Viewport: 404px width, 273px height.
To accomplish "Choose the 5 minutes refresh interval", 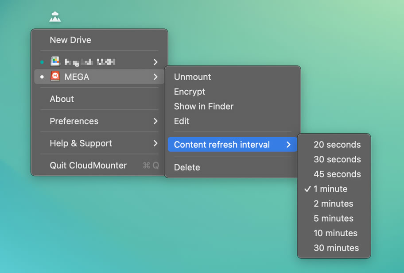I will coord(334,219).
